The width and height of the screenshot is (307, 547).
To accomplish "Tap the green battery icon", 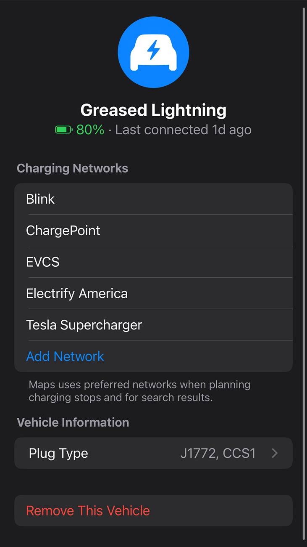I will [64, 130].
